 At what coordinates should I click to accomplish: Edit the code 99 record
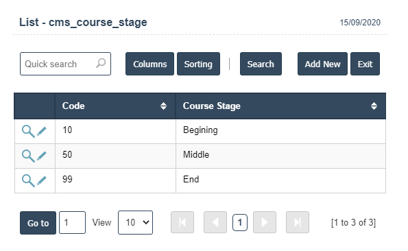point(41,180)
